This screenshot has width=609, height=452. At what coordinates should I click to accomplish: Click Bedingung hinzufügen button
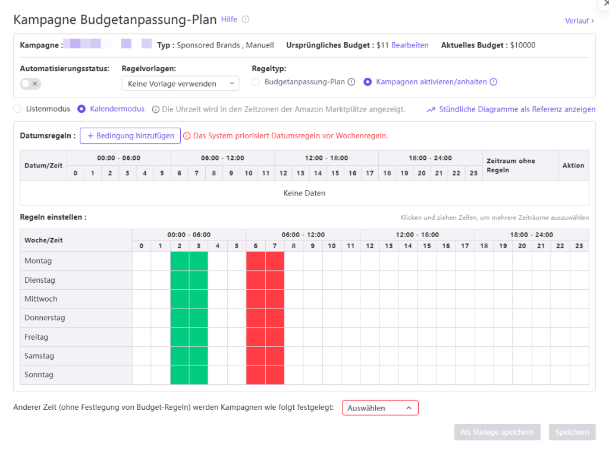coord(130,136)
